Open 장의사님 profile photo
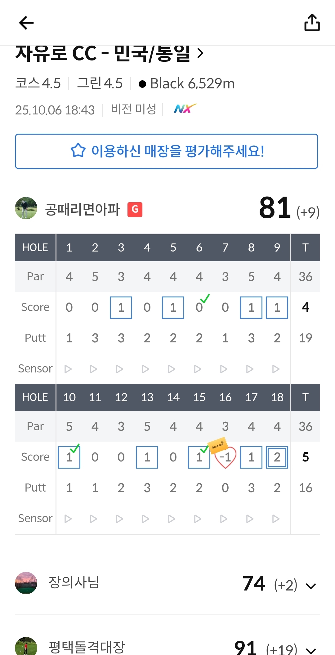335x655 pixels. click(x=26, y=583)
